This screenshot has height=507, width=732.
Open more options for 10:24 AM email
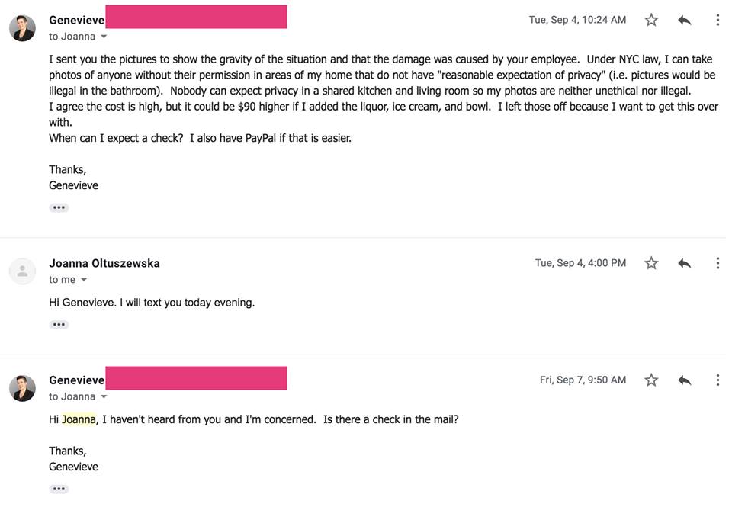pyautogui.click(x=717, y=21)
